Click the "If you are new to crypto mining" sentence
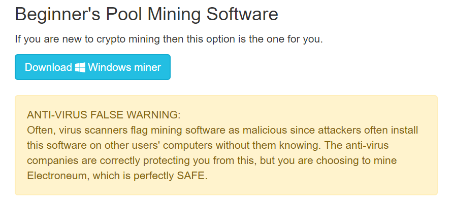This screenshot has height=209, width=452. 169,39
